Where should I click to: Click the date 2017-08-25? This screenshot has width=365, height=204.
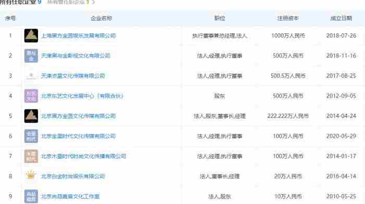coord(341,76)
